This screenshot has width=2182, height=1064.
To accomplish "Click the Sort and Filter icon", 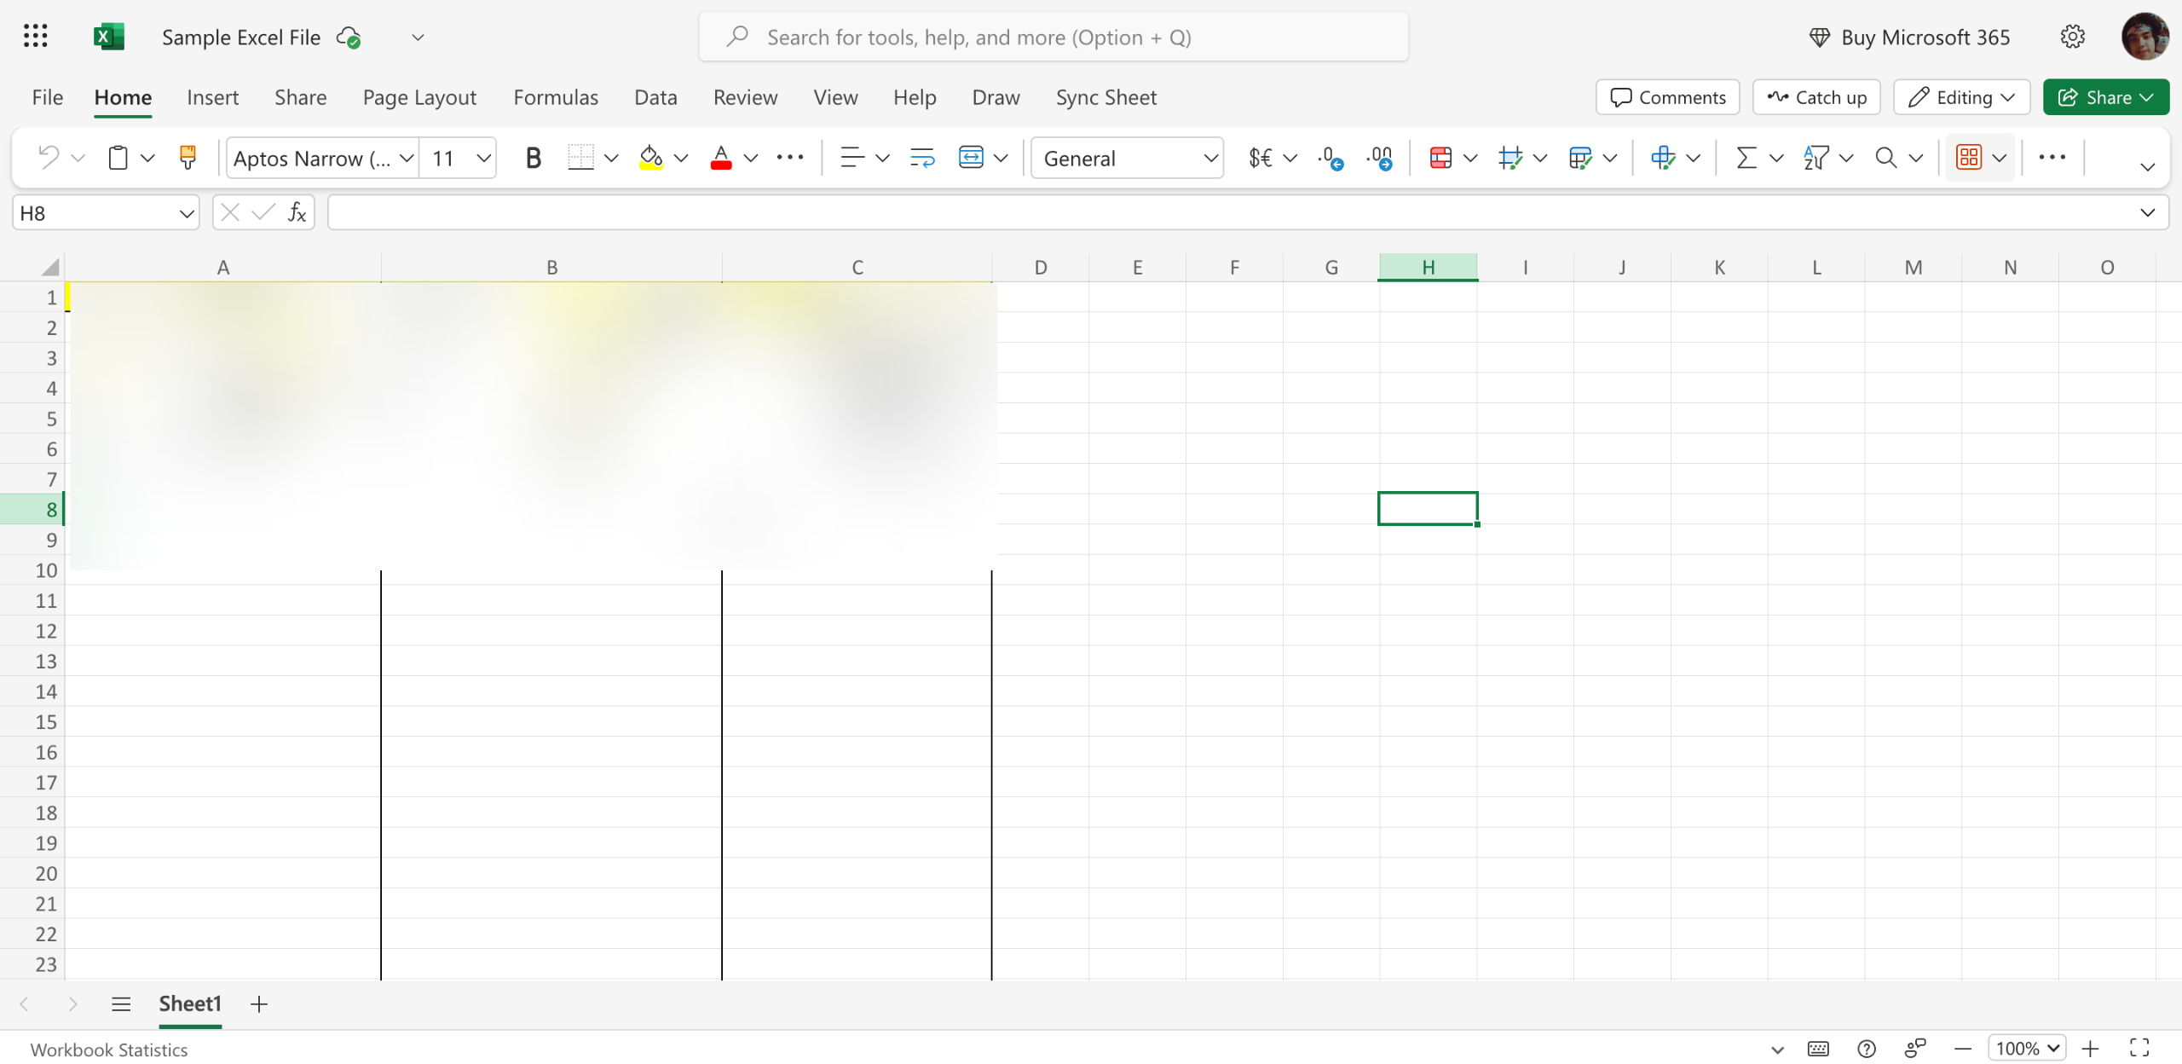I will 1815,158.
